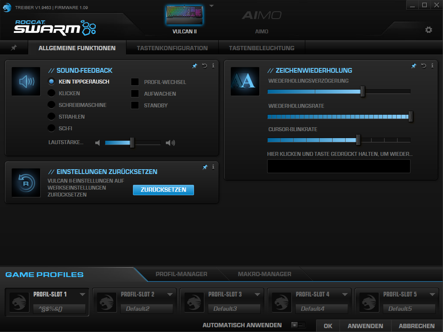Toggle the Automatisch Anwenden switch
Viewport: 443px width, 332px height.
[x=298, y=325]
